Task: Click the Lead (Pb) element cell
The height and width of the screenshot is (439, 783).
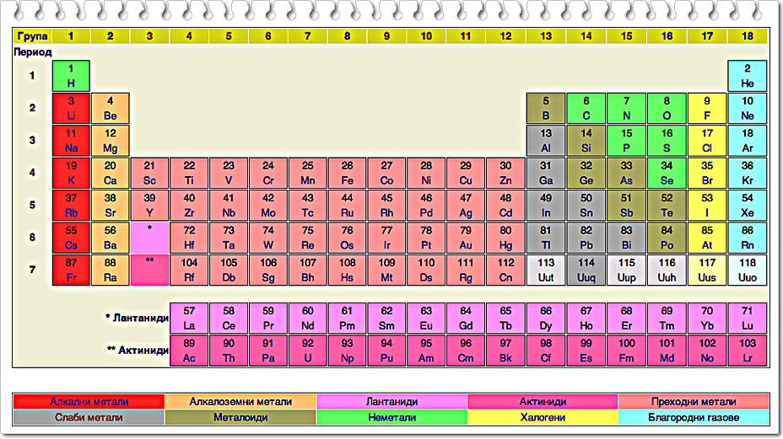Action: click(x=586, y=238)
